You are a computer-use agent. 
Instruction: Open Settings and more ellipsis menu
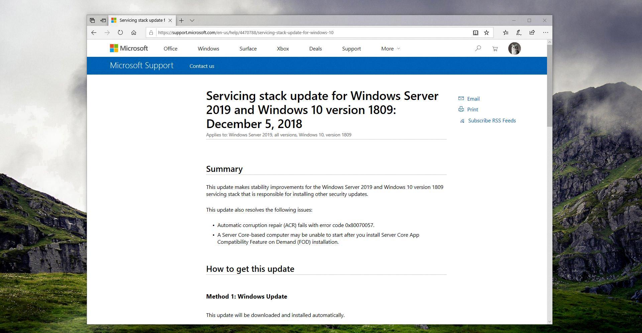coord(545,32)
